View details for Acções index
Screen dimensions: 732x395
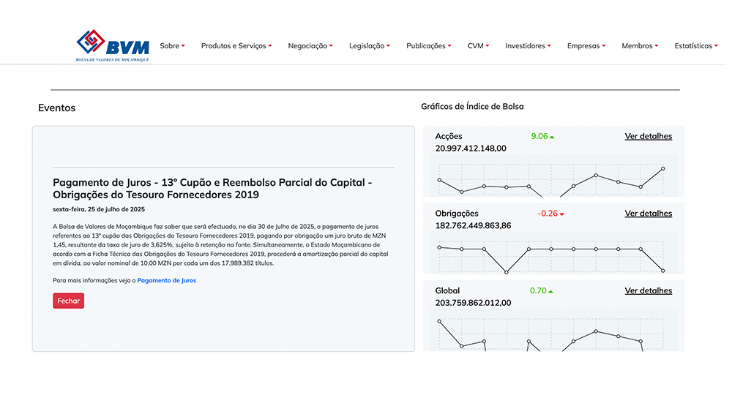648,136
